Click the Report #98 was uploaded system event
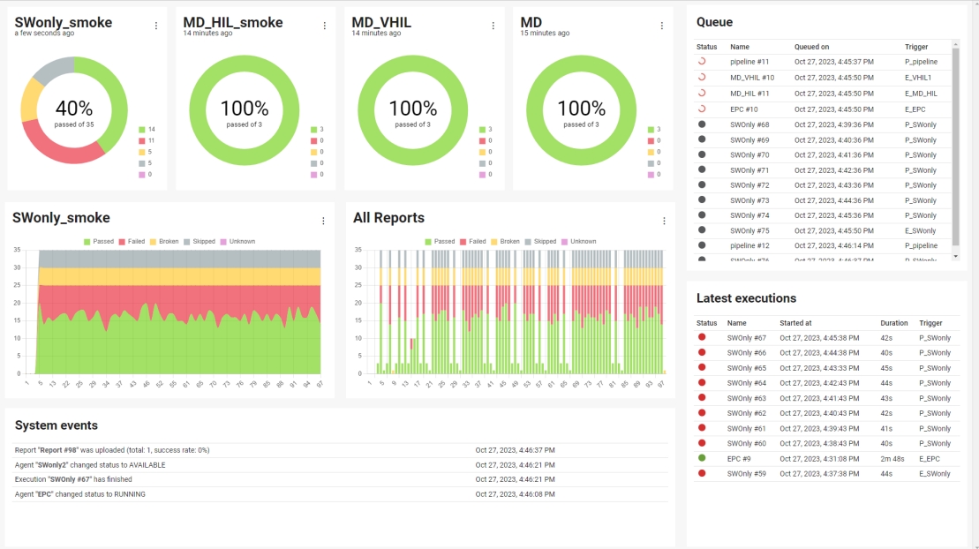Viewport: 979px width, 549px height. click(112, 449)
